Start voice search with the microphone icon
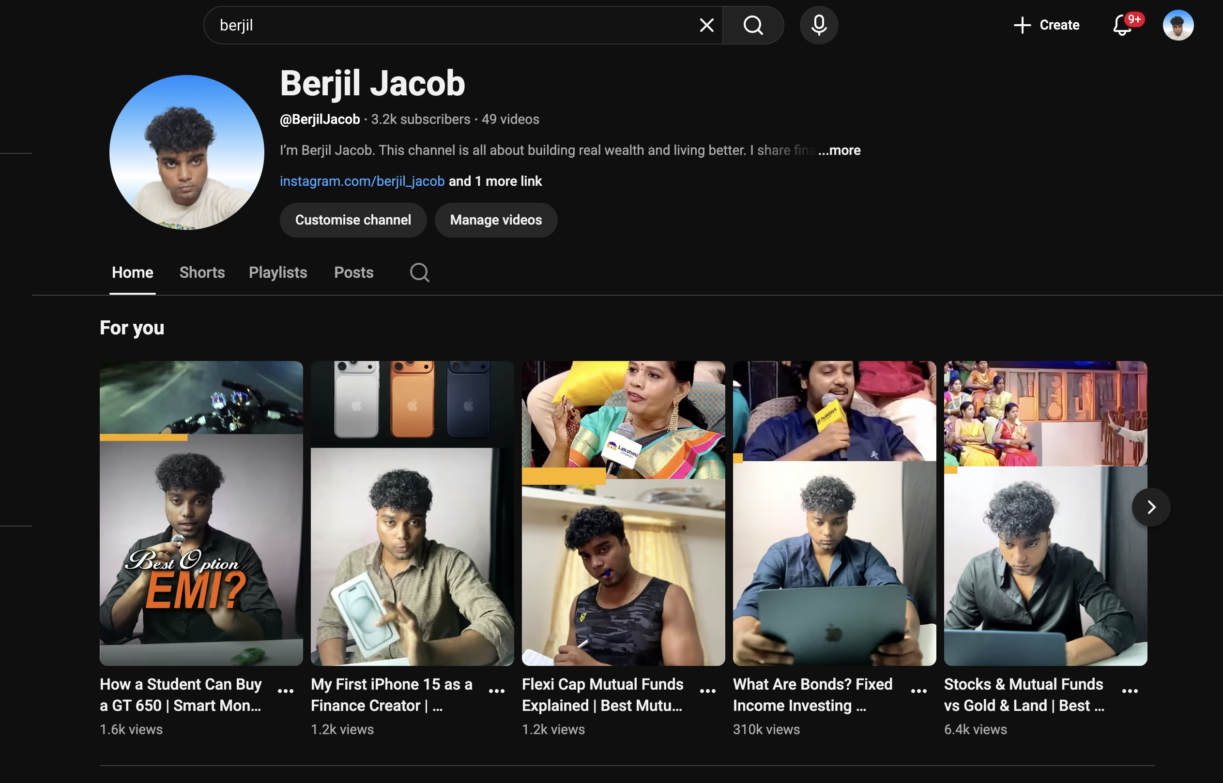The height and width of the screenshot is (783, 1223). 819,25
